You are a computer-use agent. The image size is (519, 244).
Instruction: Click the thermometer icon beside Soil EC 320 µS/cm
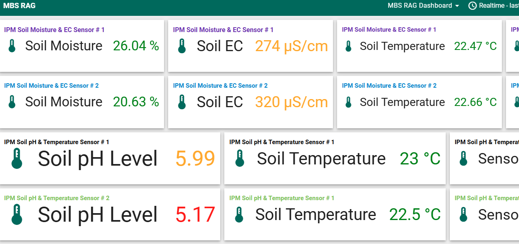(x=182, y=102)
